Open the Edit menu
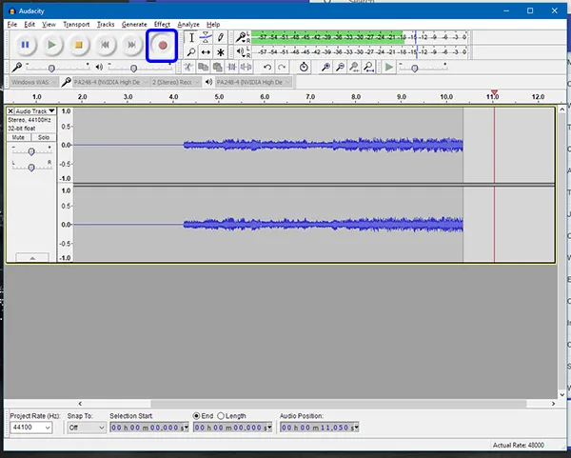The width and height of the screenshot is (571, 458). (30, 25)
